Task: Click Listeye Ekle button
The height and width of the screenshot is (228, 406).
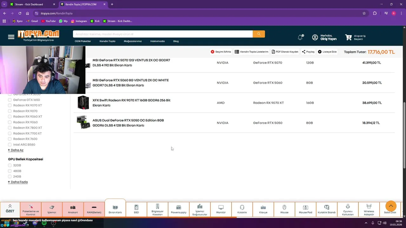Action: click(x=327, y=52)
